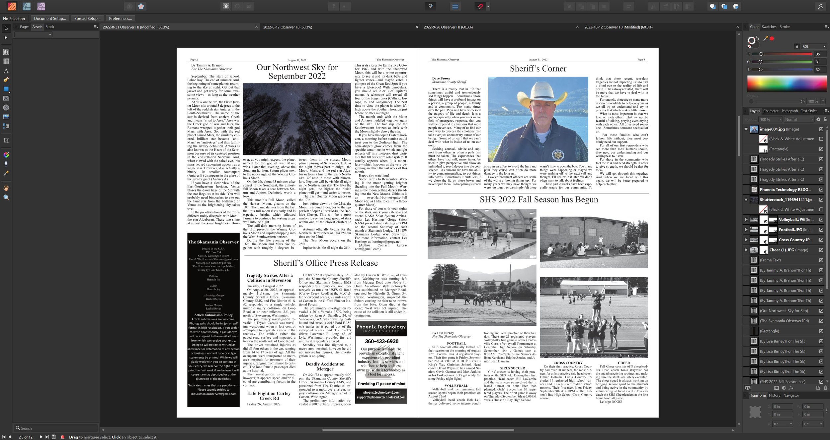The height and width of the screenshot is (440, 830).
Task: Toggle Preview mode eye icon
Action: pos(431,6)
